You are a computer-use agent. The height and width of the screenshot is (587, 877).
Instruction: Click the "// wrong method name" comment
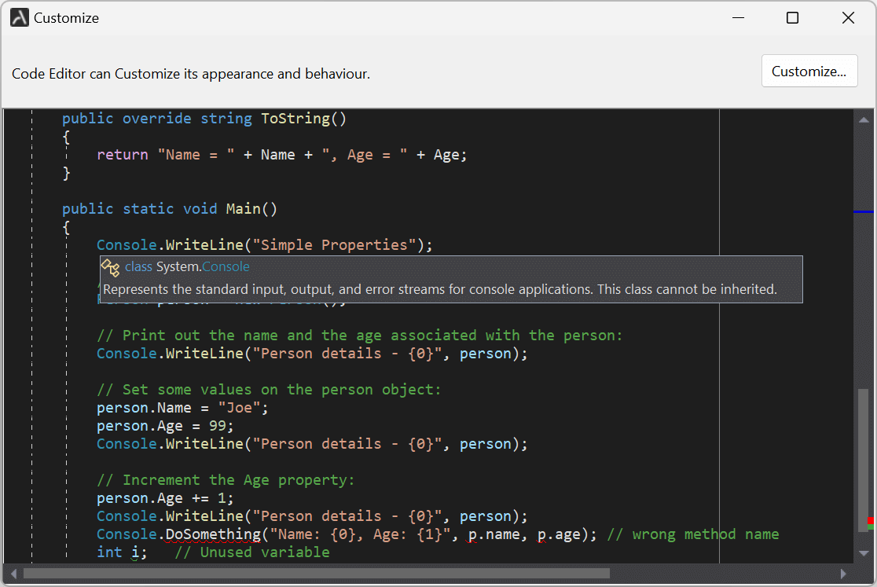(693, 534)
